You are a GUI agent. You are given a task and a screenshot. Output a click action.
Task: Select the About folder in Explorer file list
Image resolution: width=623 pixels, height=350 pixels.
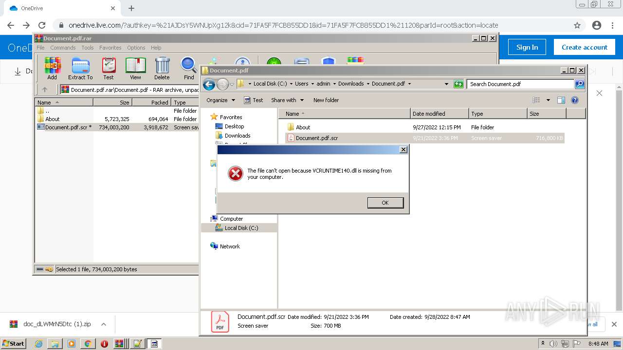[299, 127]
